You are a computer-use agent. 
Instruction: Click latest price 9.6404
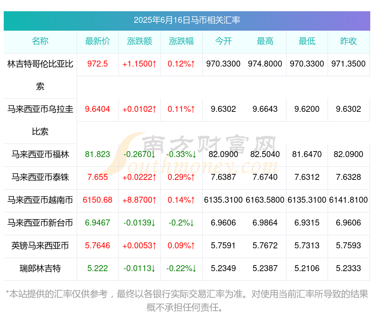pos(98,109)
